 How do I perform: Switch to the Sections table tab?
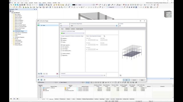(57, 99)
